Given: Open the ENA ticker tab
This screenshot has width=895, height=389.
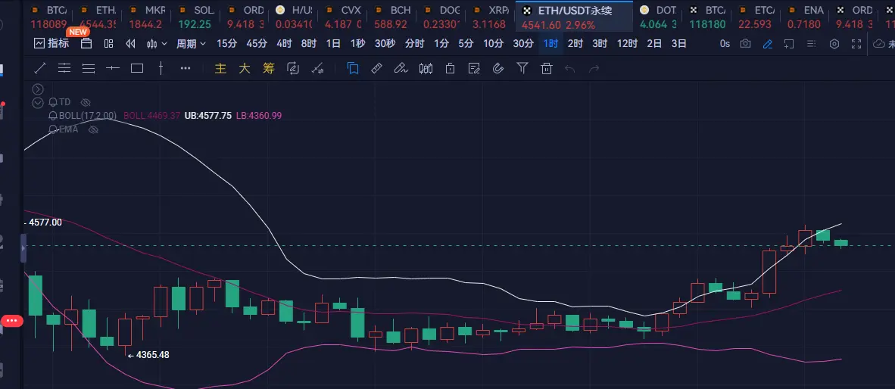Looking at the screenshot, I should click(806, 17).
